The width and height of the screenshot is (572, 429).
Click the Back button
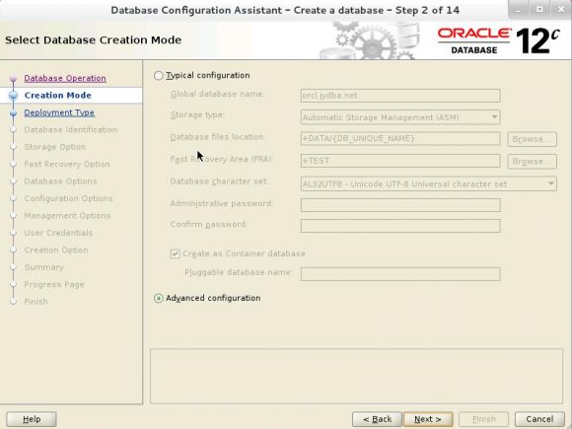point(377,419)
